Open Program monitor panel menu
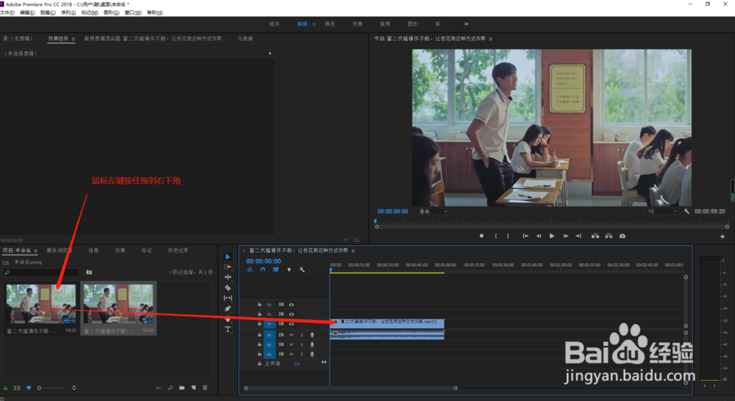Image resolution: width=735 pixels, height=401 pixels. (491, 39)
